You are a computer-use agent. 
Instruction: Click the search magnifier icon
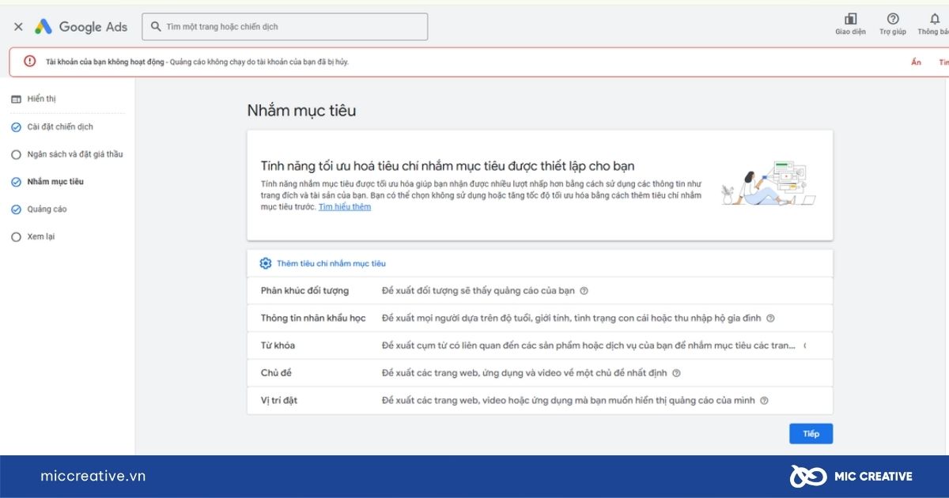tap(156, 27)
